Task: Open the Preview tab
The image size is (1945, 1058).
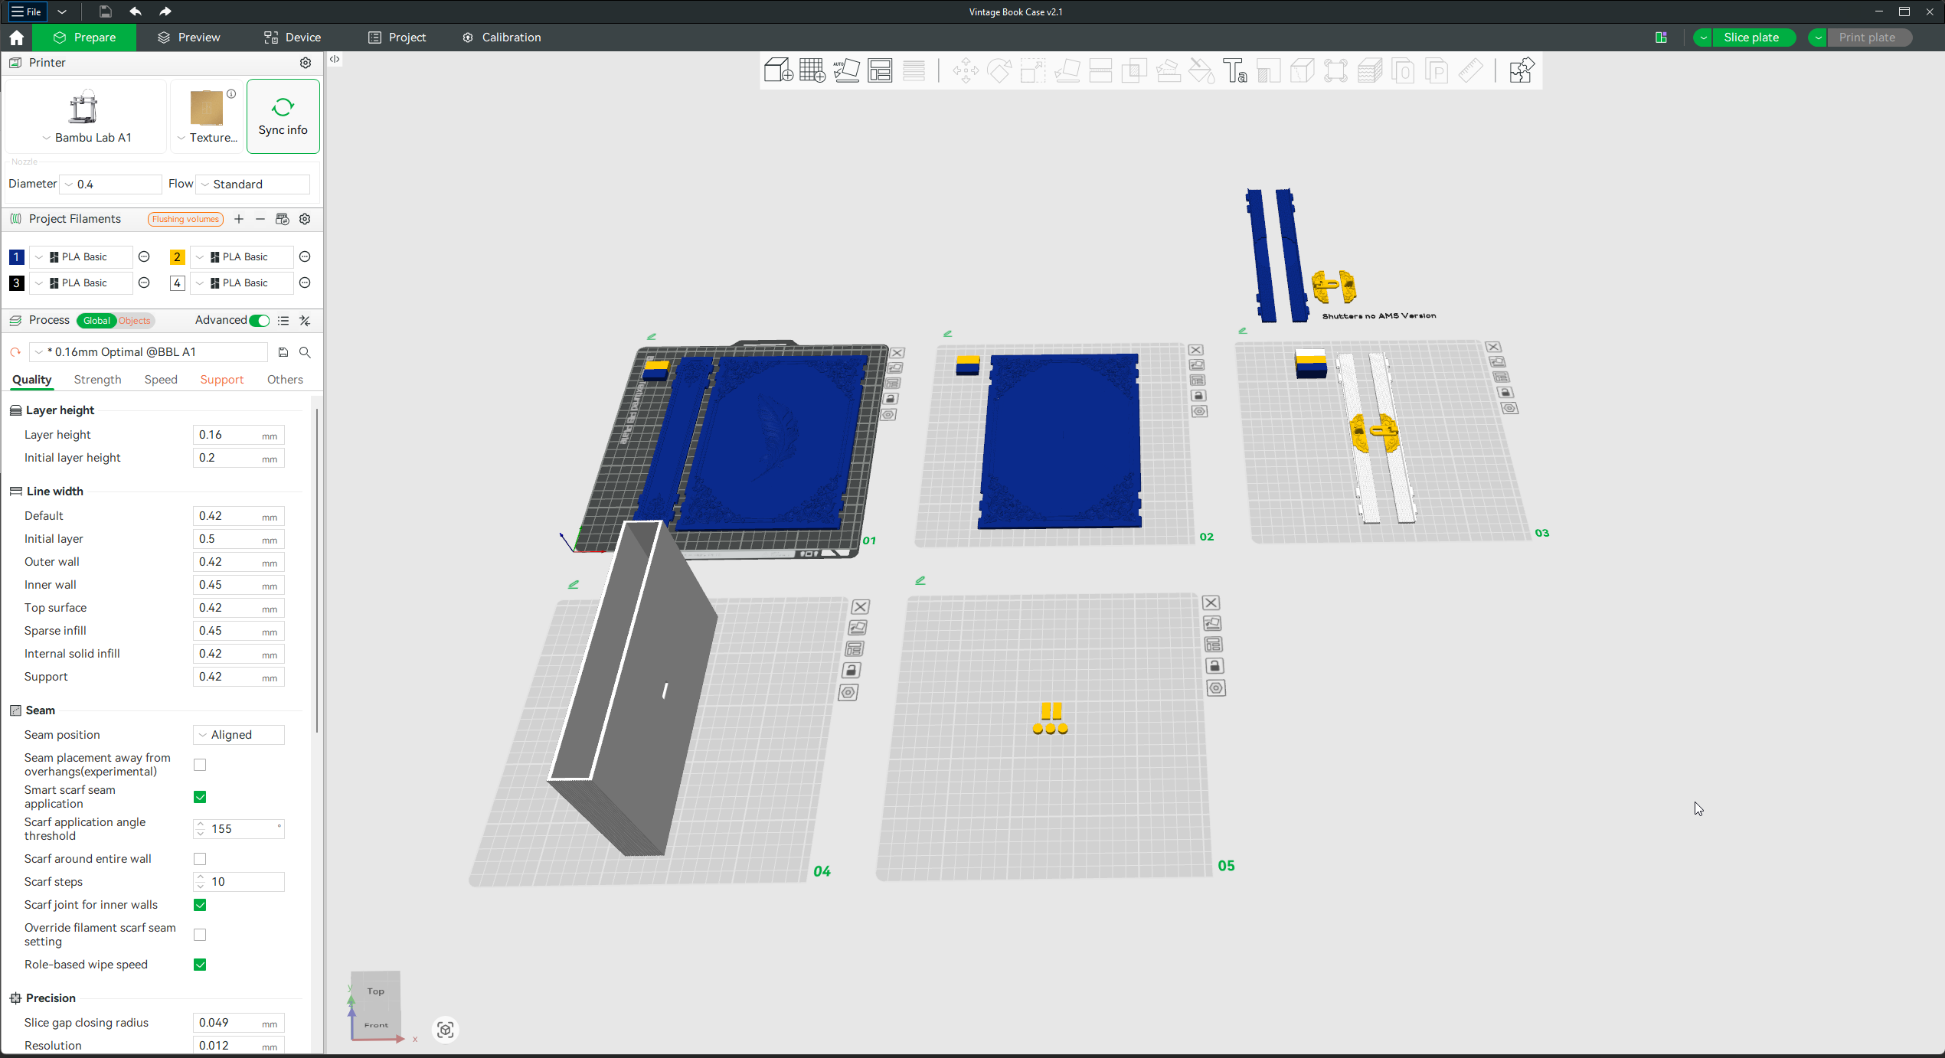Action: pyautogui.click(x=189, y=38)
